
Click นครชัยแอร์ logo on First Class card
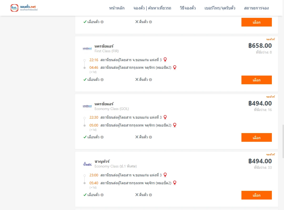click(87, 49)
